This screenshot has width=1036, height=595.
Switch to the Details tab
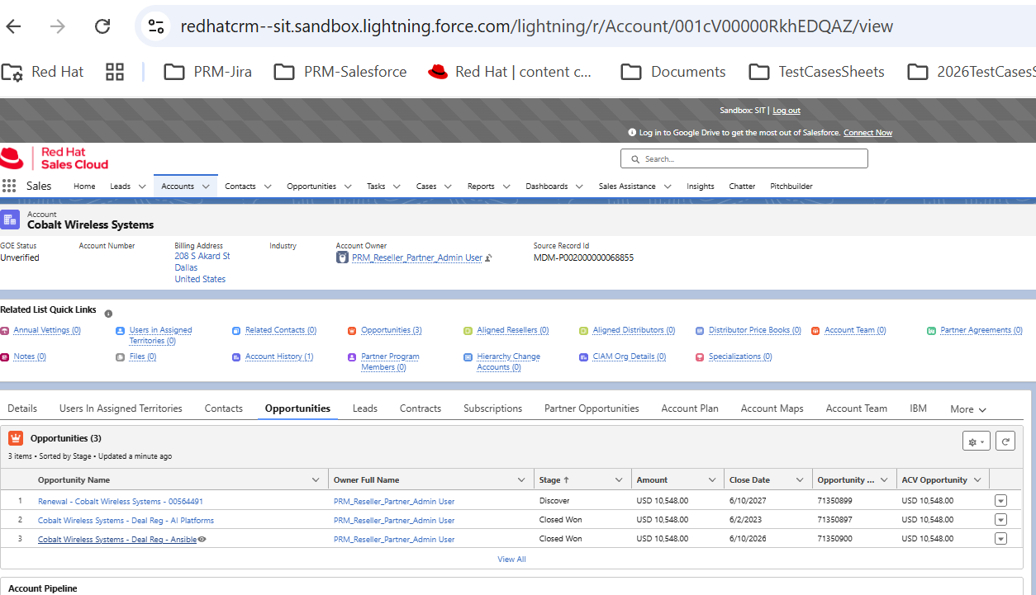[22, 408]
